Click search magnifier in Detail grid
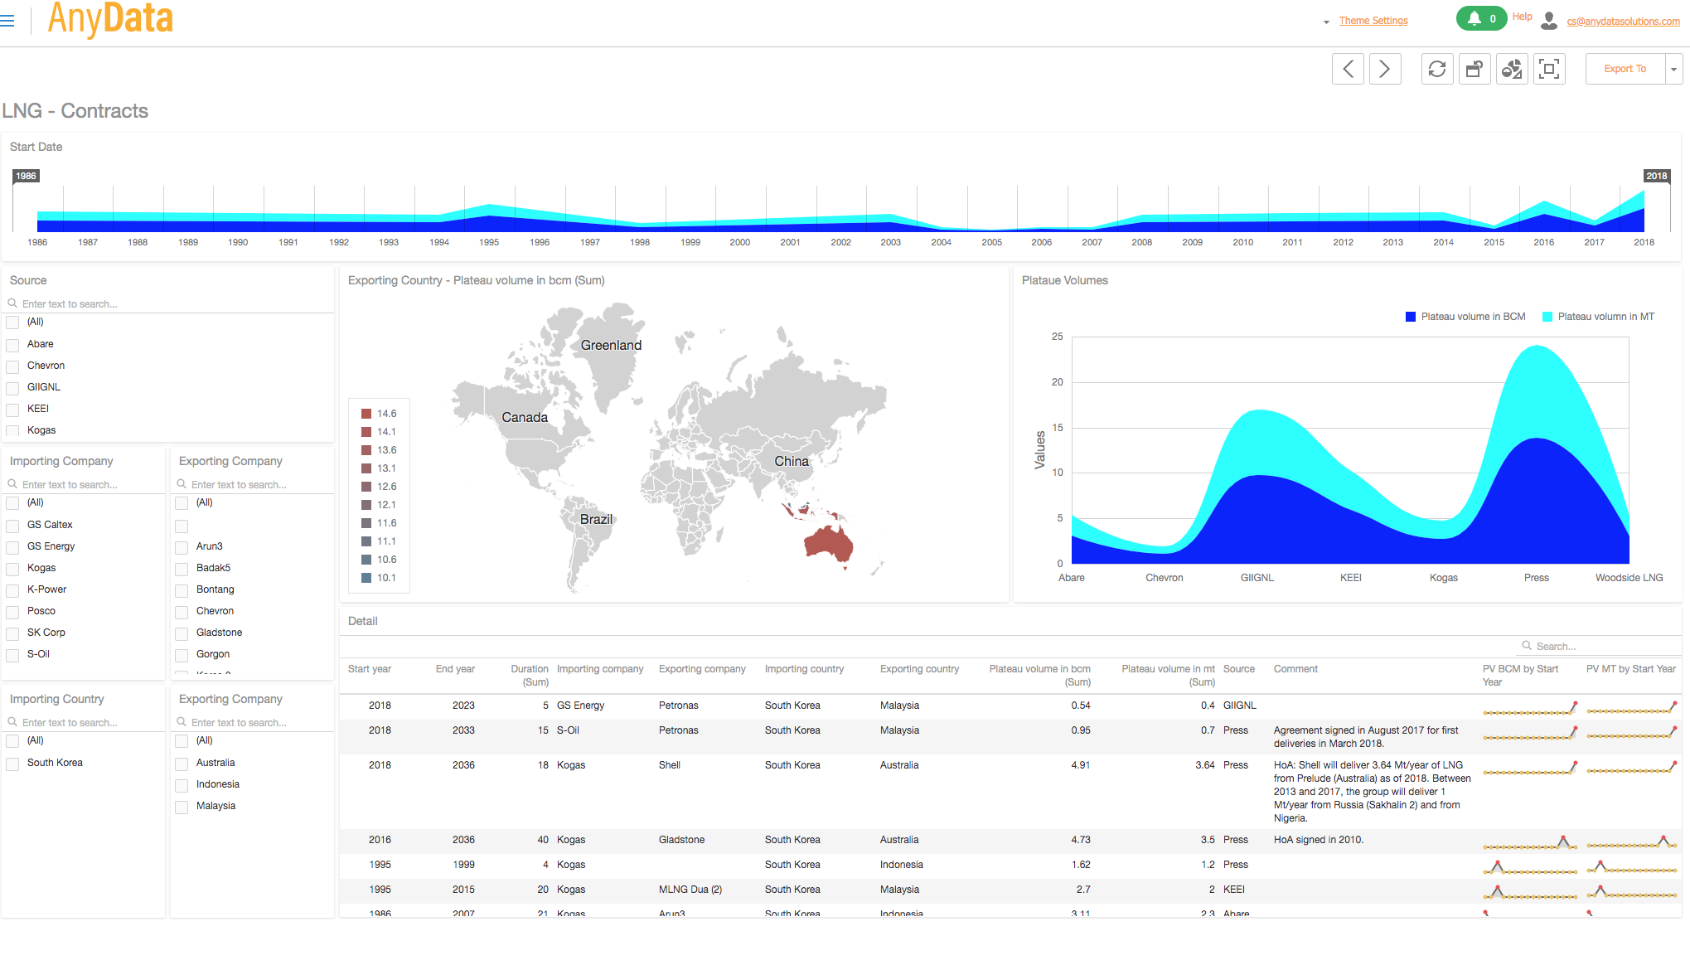This screenshot has height=970, width=1690. (x=1527, y=646)
